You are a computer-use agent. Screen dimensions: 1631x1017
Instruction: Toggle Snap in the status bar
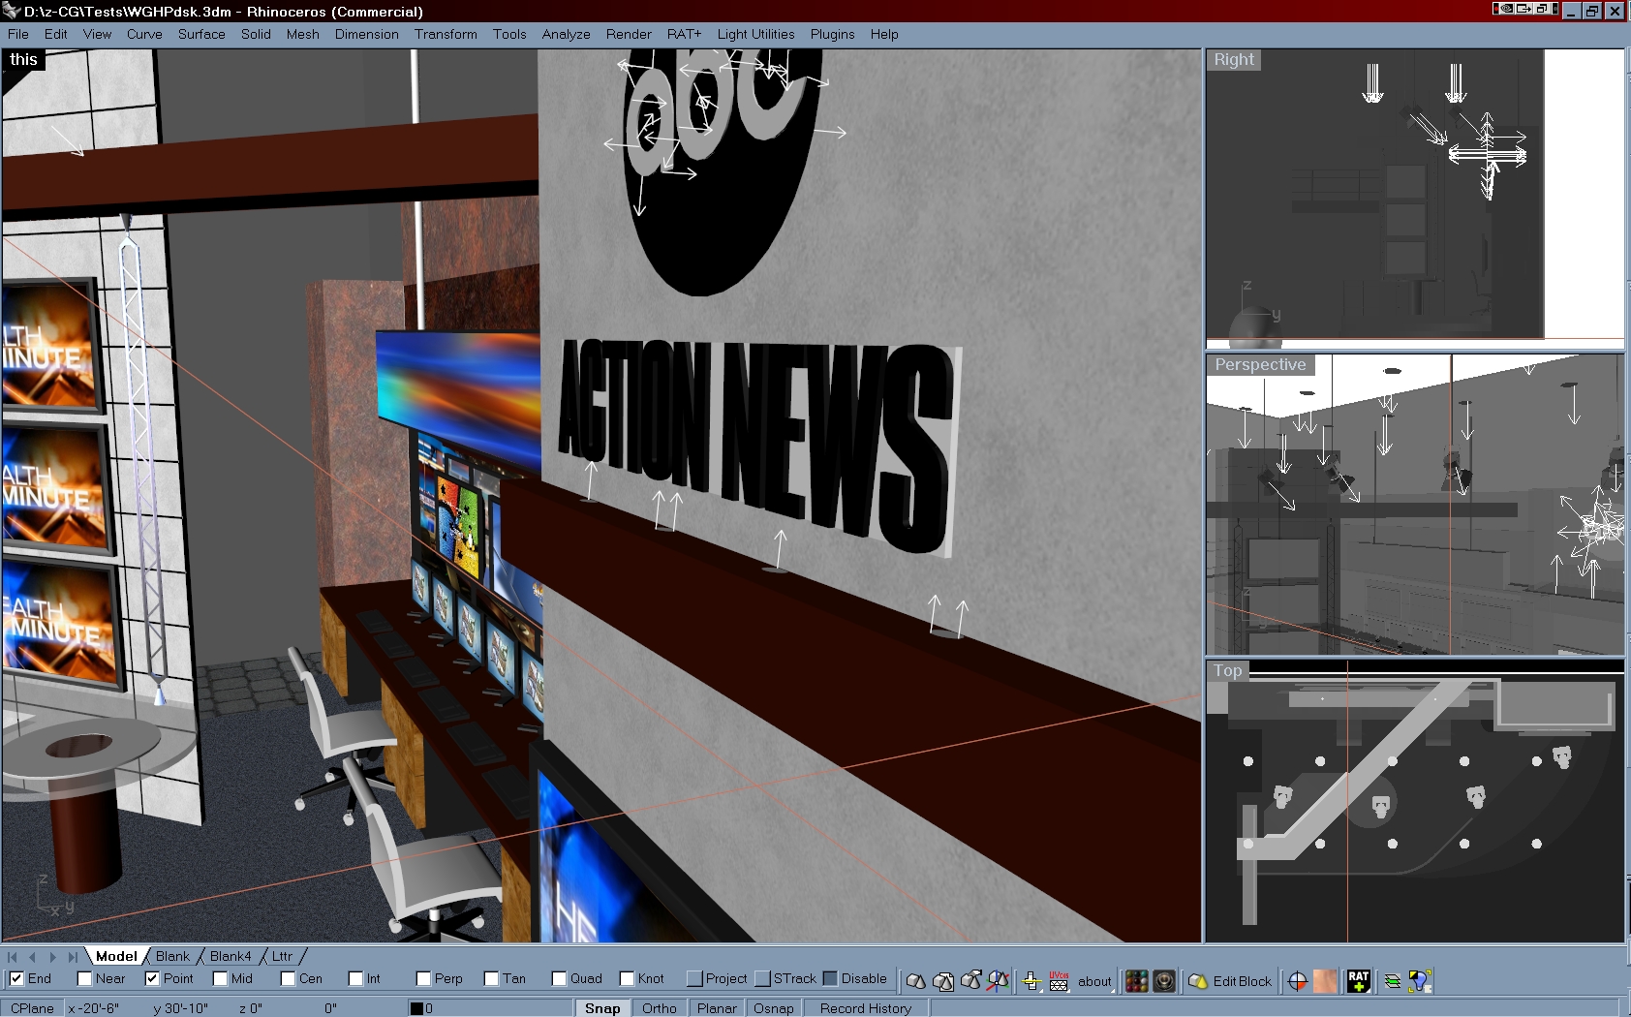pos(602,1008)
